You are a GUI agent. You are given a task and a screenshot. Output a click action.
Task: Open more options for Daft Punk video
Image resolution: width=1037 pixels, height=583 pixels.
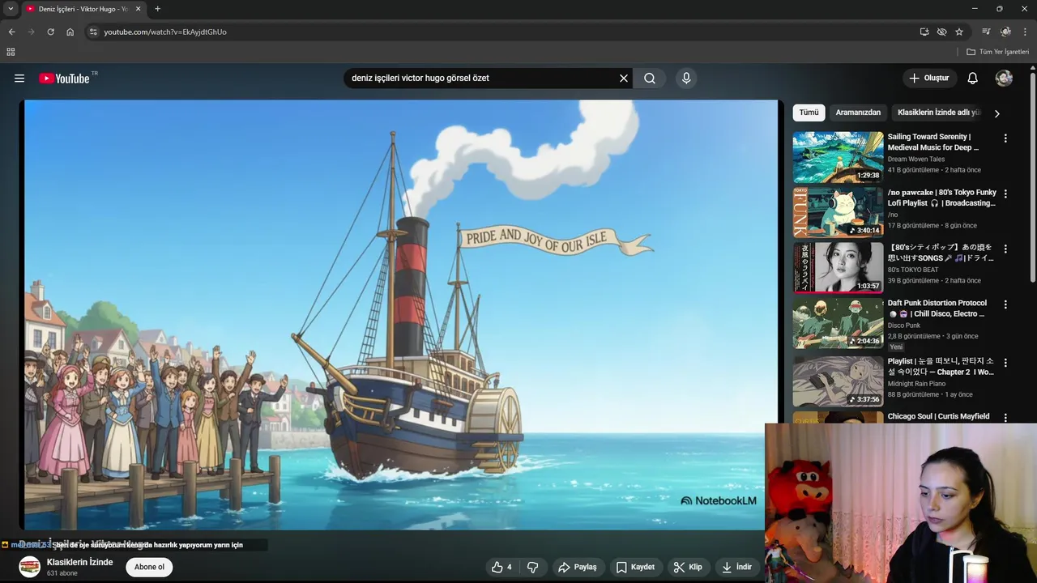(1005, 304)
